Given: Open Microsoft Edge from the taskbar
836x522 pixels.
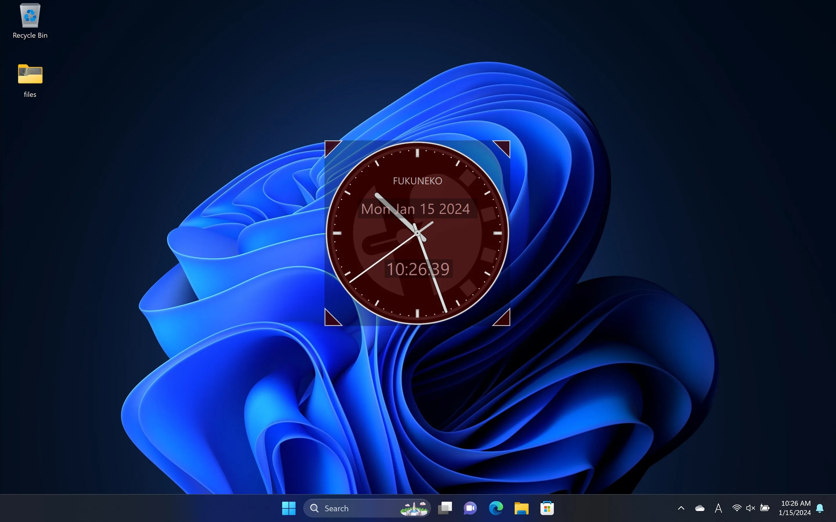Looking at the screenshot, I should (496, 508).
